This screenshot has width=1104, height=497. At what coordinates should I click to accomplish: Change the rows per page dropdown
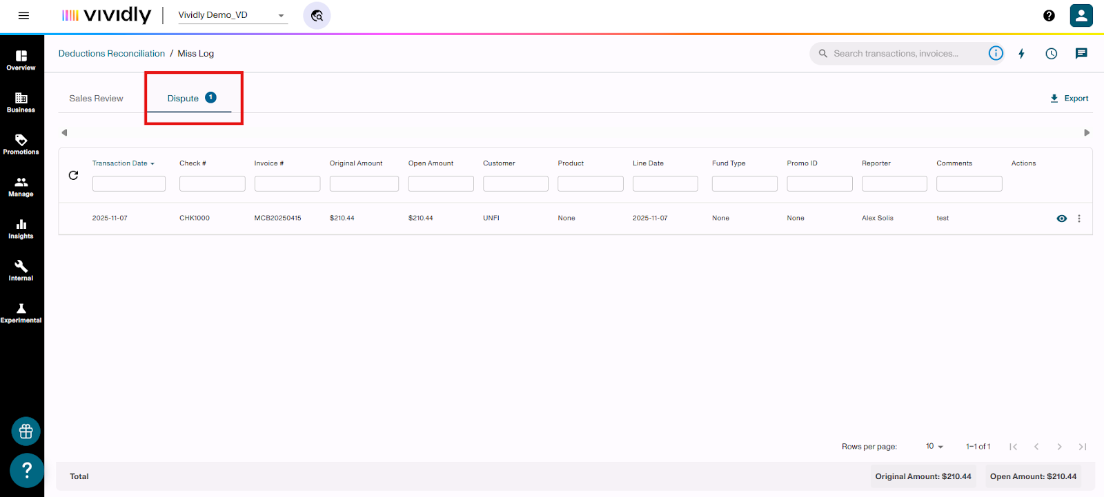pos(934,447)
